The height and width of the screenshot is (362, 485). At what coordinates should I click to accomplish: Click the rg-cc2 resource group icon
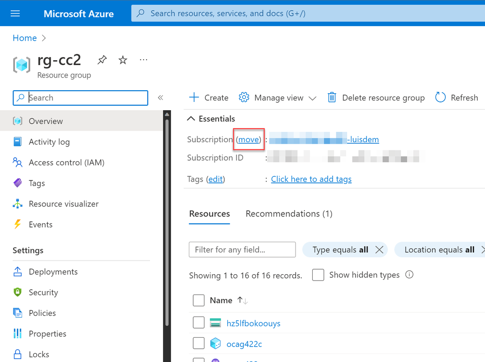click(22, 65)
